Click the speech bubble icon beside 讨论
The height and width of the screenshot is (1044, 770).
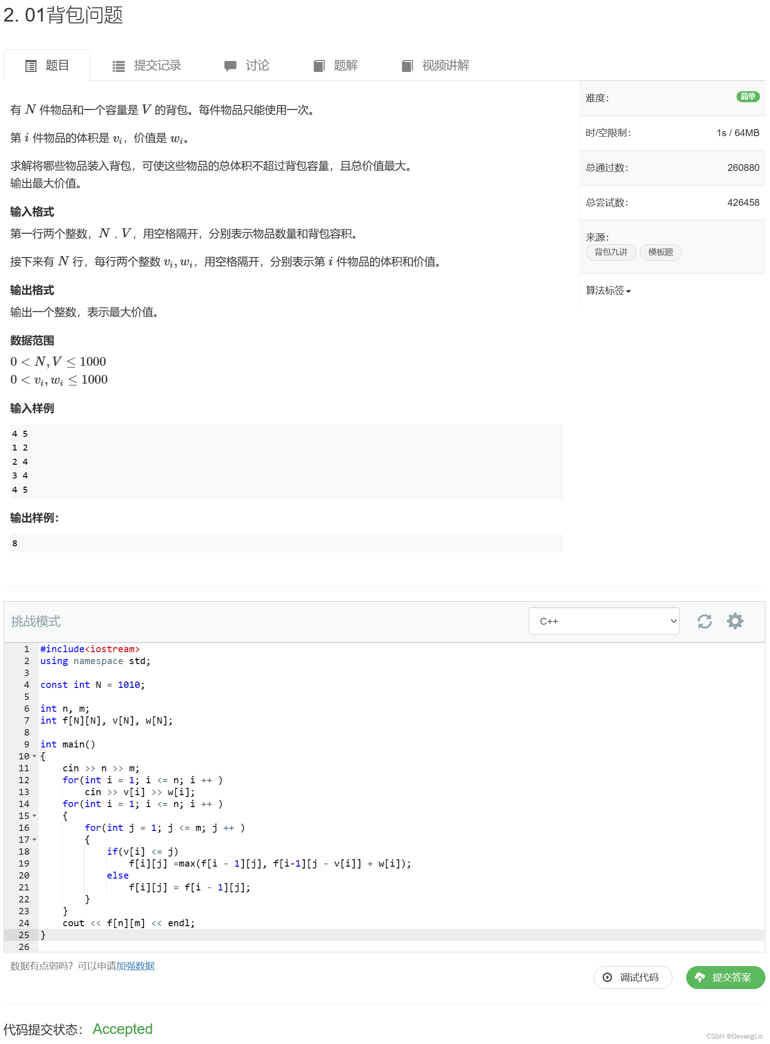[x=230, y=66]
